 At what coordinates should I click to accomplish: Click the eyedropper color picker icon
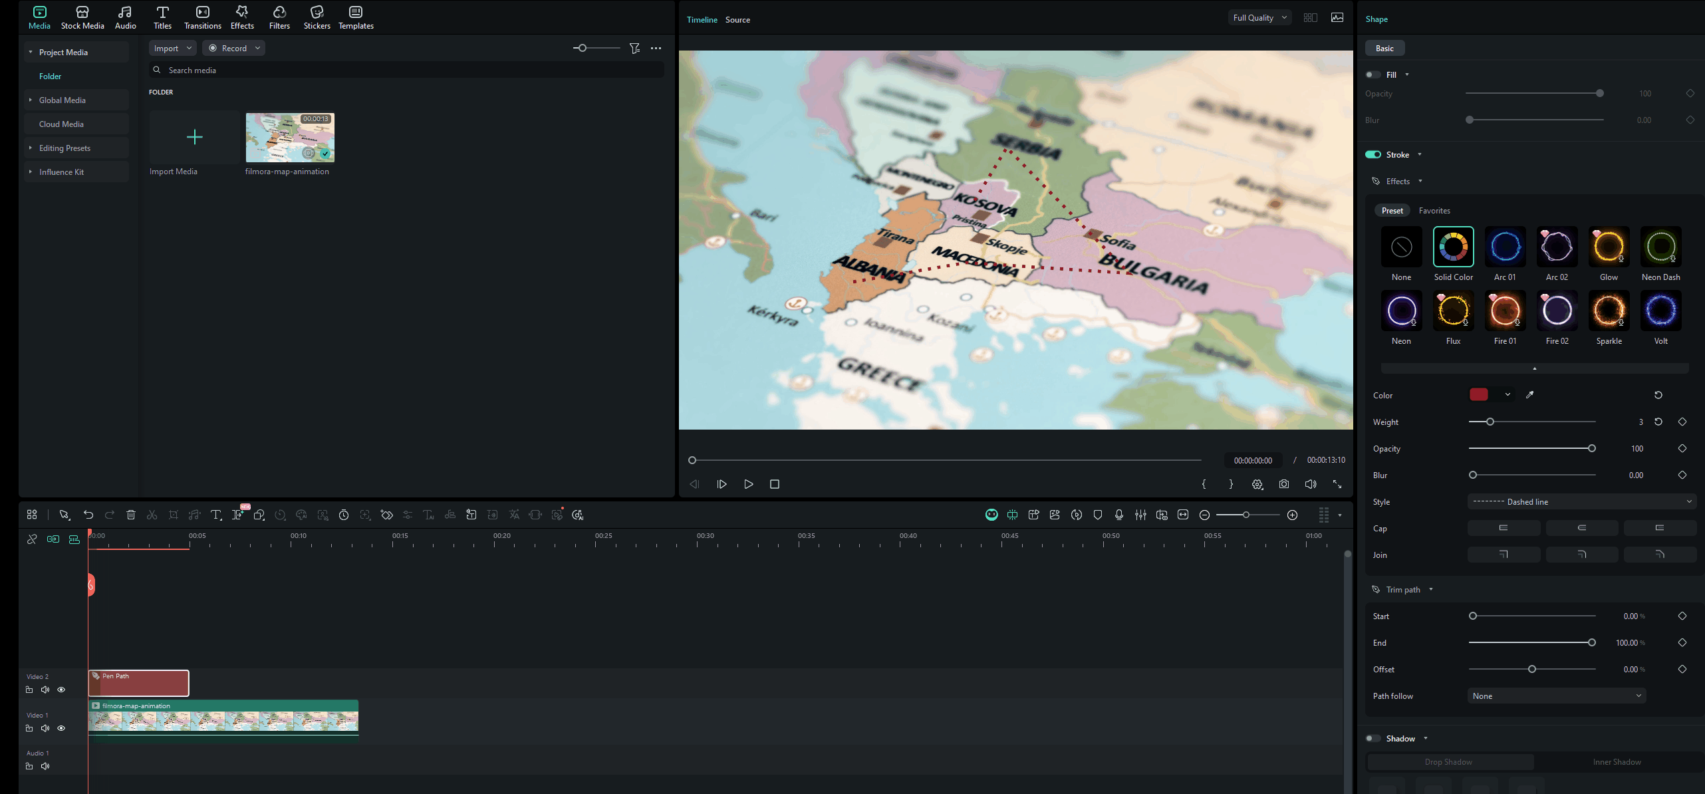pyautogui.click(x=1529, y=395)
